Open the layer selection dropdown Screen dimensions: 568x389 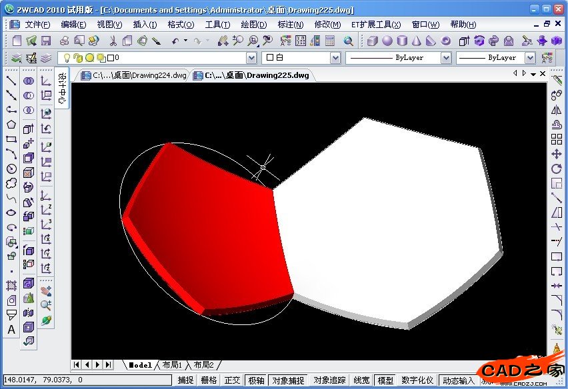251,57
